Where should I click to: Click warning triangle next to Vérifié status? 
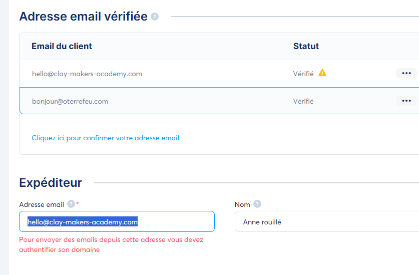coord(322,73)
